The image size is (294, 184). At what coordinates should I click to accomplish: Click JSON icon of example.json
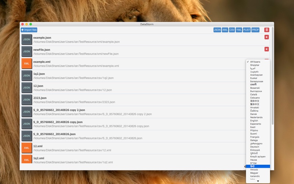[x=26, y=39]
